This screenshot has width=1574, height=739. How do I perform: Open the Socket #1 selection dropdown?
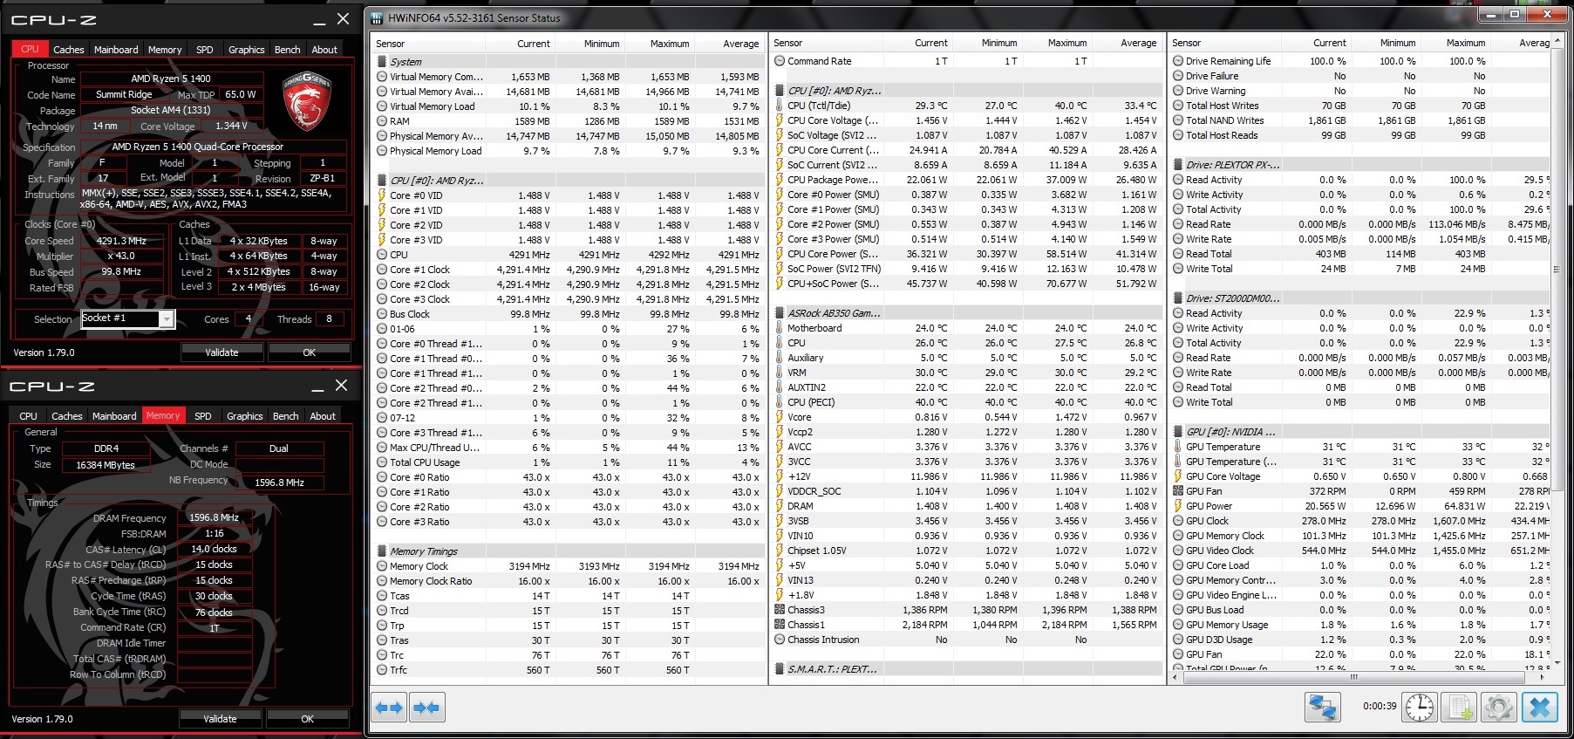click(x=166, y=319)
